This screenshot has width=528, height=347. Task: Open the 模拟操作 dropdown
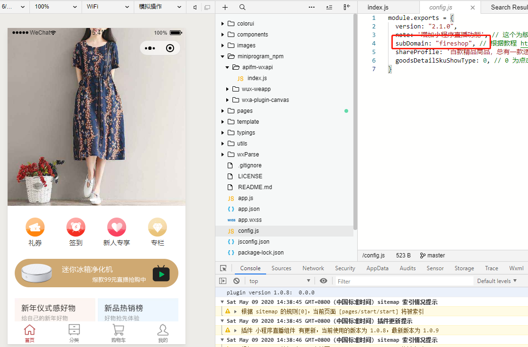click(x=160, y=7)
